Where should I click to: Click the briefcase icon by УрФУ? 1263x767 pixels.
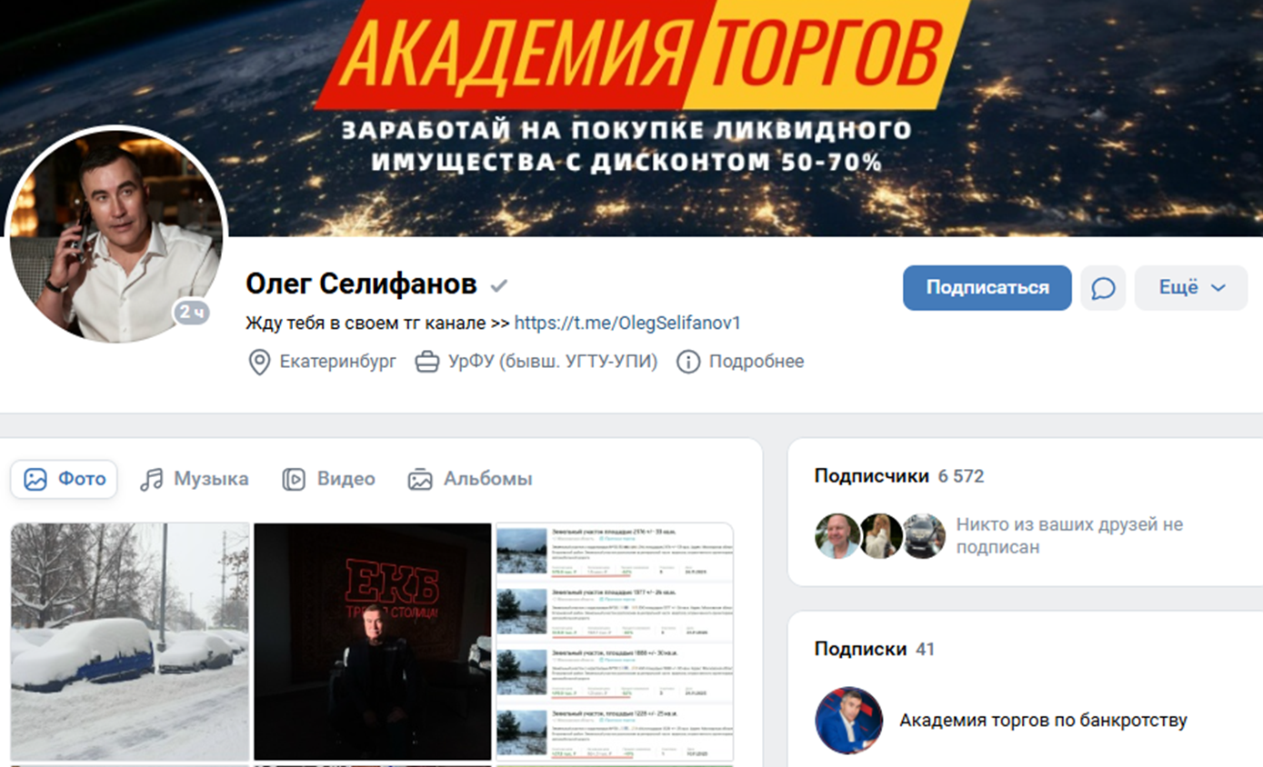(x=426, y=362)
